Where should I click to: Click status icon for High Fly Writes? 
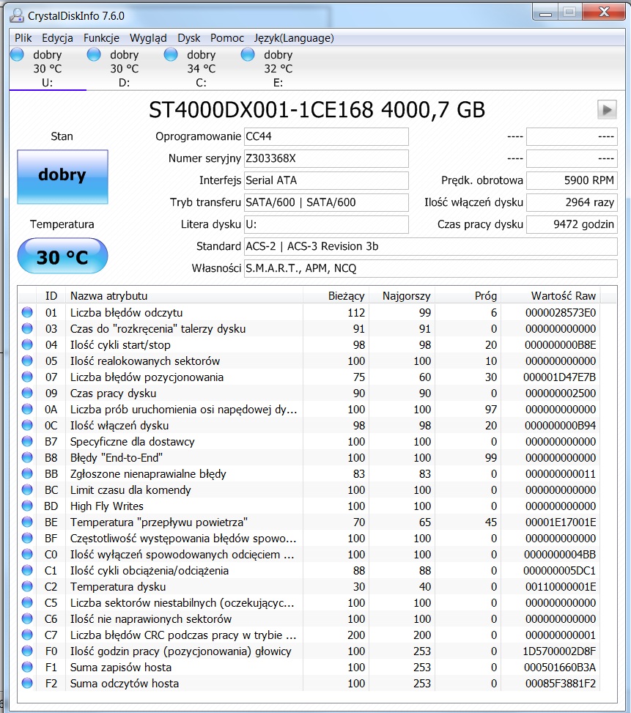[27, 506]
